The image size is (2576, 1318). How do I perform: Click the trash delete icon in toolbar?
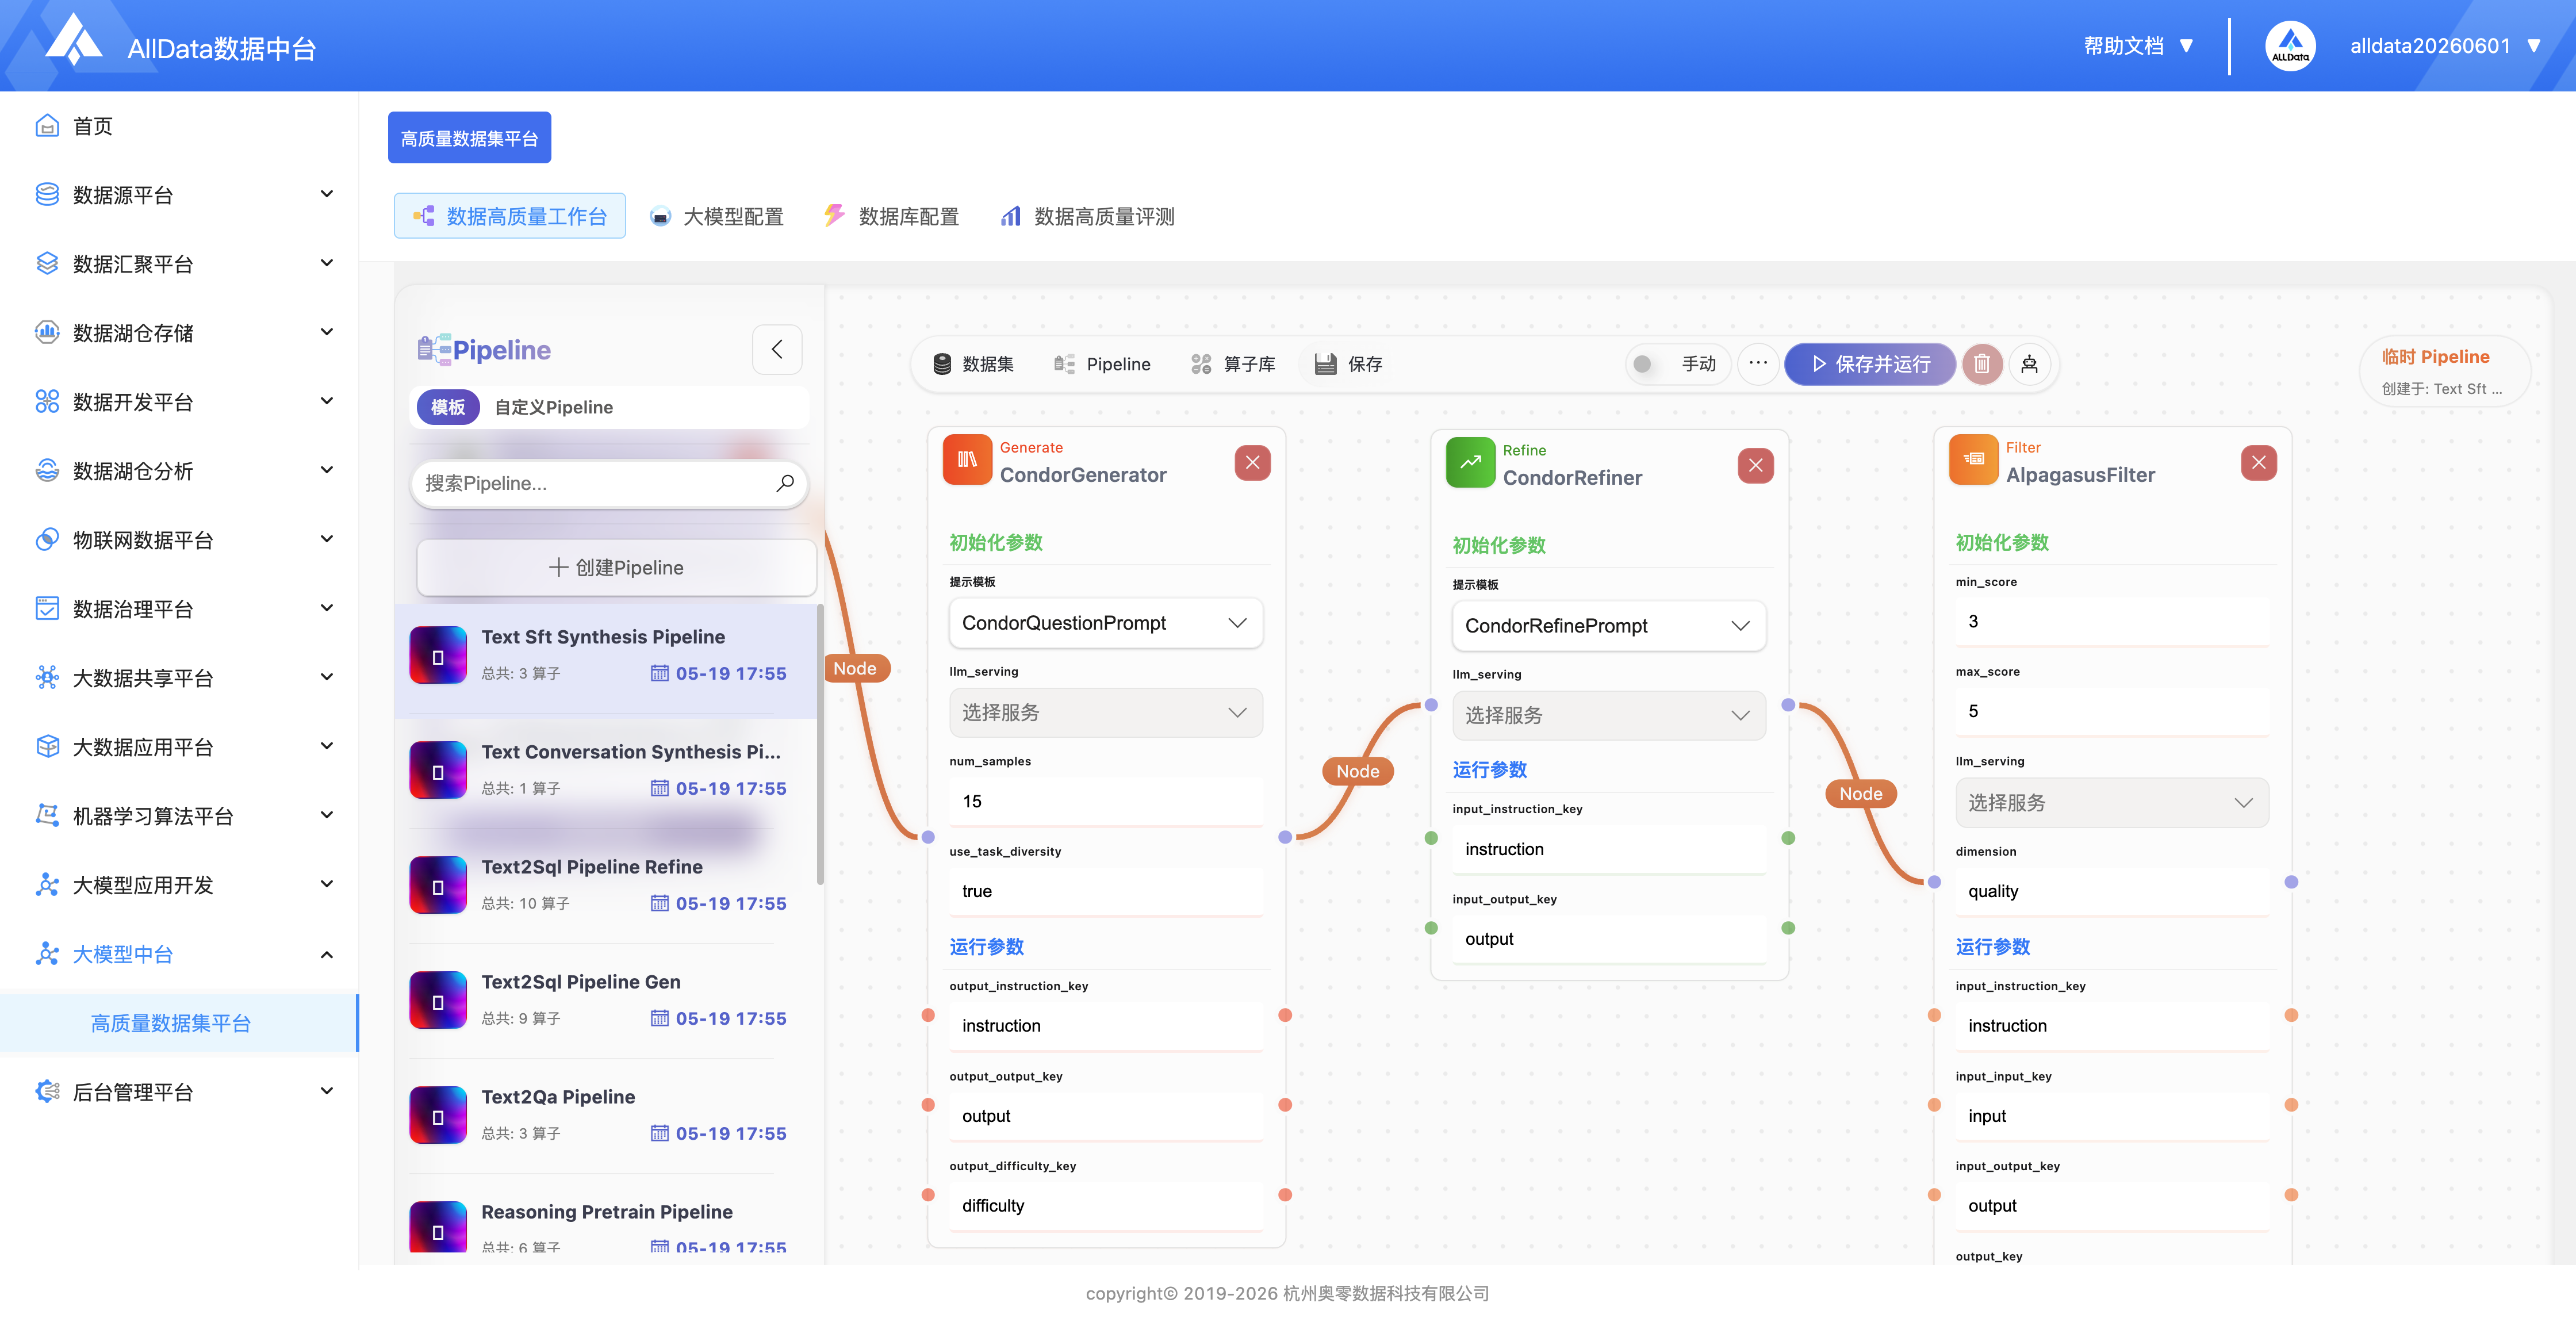coord(1981,364)
